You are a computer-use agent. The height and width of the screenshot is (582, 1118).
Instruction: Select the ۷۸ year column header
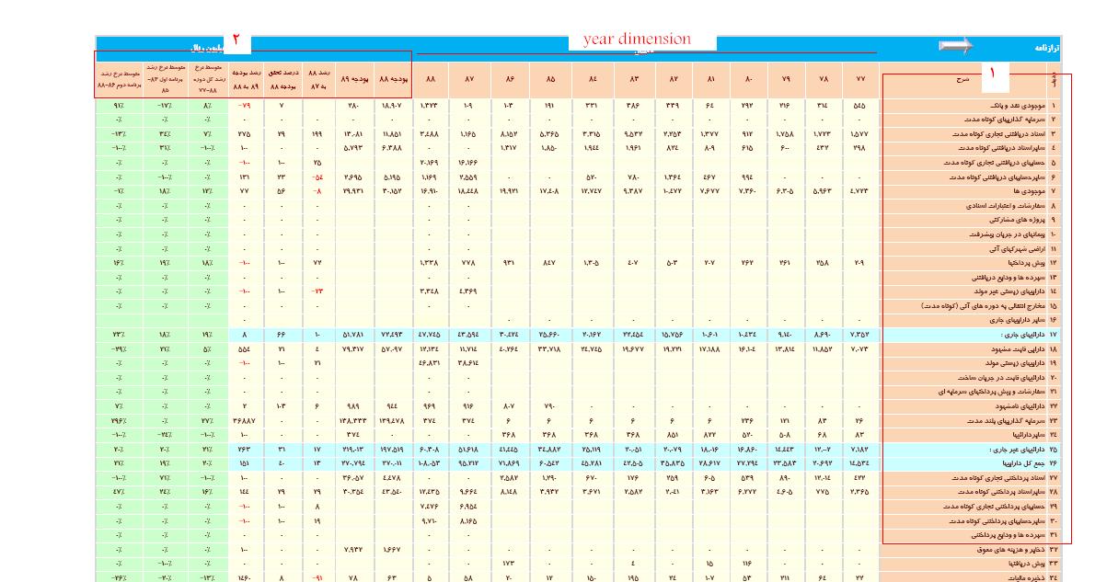tap(822, 80)
